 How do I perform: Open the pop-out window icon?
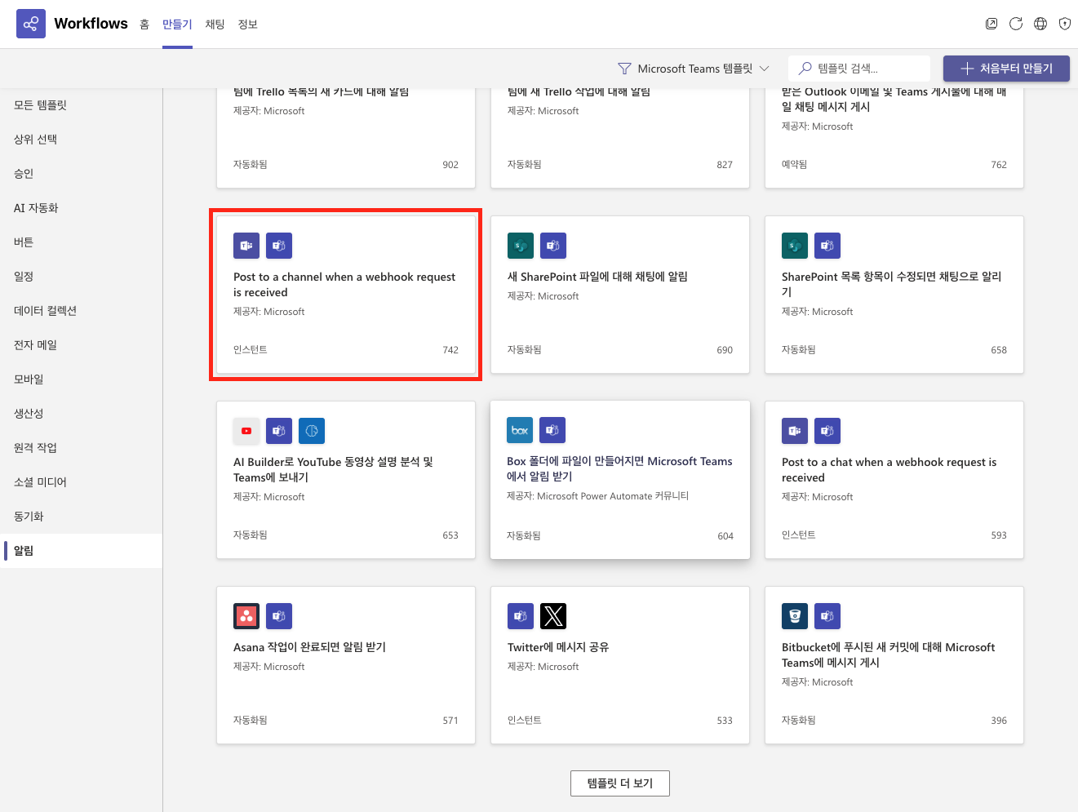[x=991, y=24]
